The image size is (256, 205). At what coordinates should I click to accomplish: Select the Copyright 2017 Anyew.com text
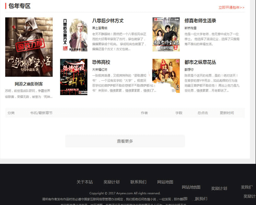tap(125, 193)
